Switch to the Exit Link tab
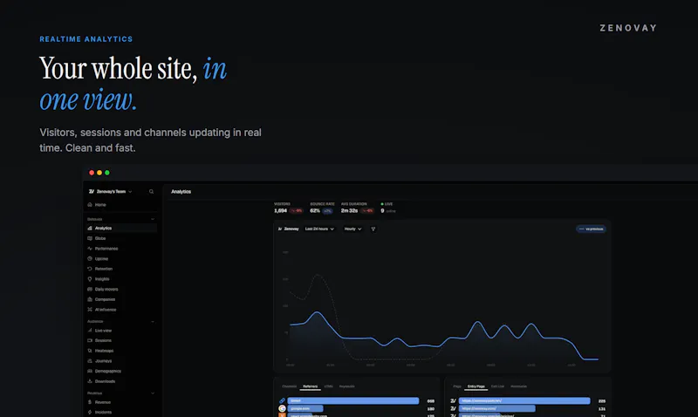The width and height of the screenshot is (698, 417). pyautogui.click(x=497, y=386)
